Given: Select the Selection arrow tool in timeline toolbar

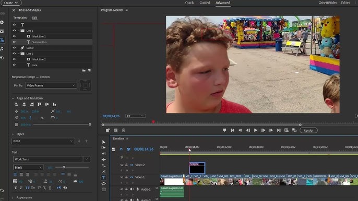Looking at the screenshot, I should [104, 142].
